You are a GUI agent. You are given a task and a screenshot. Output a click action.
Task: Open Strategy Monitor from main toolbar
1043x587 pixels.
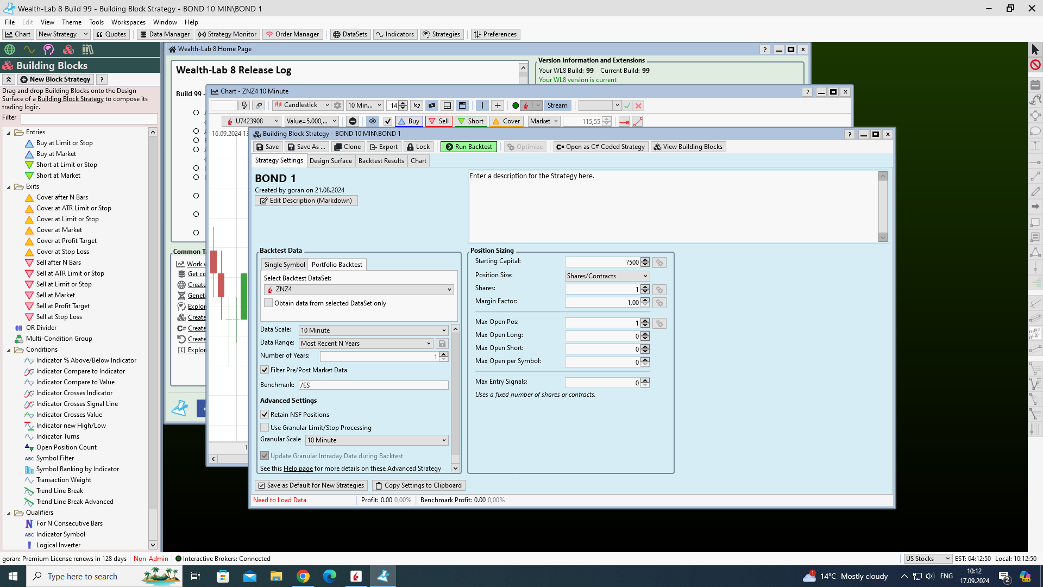(228, 34)
